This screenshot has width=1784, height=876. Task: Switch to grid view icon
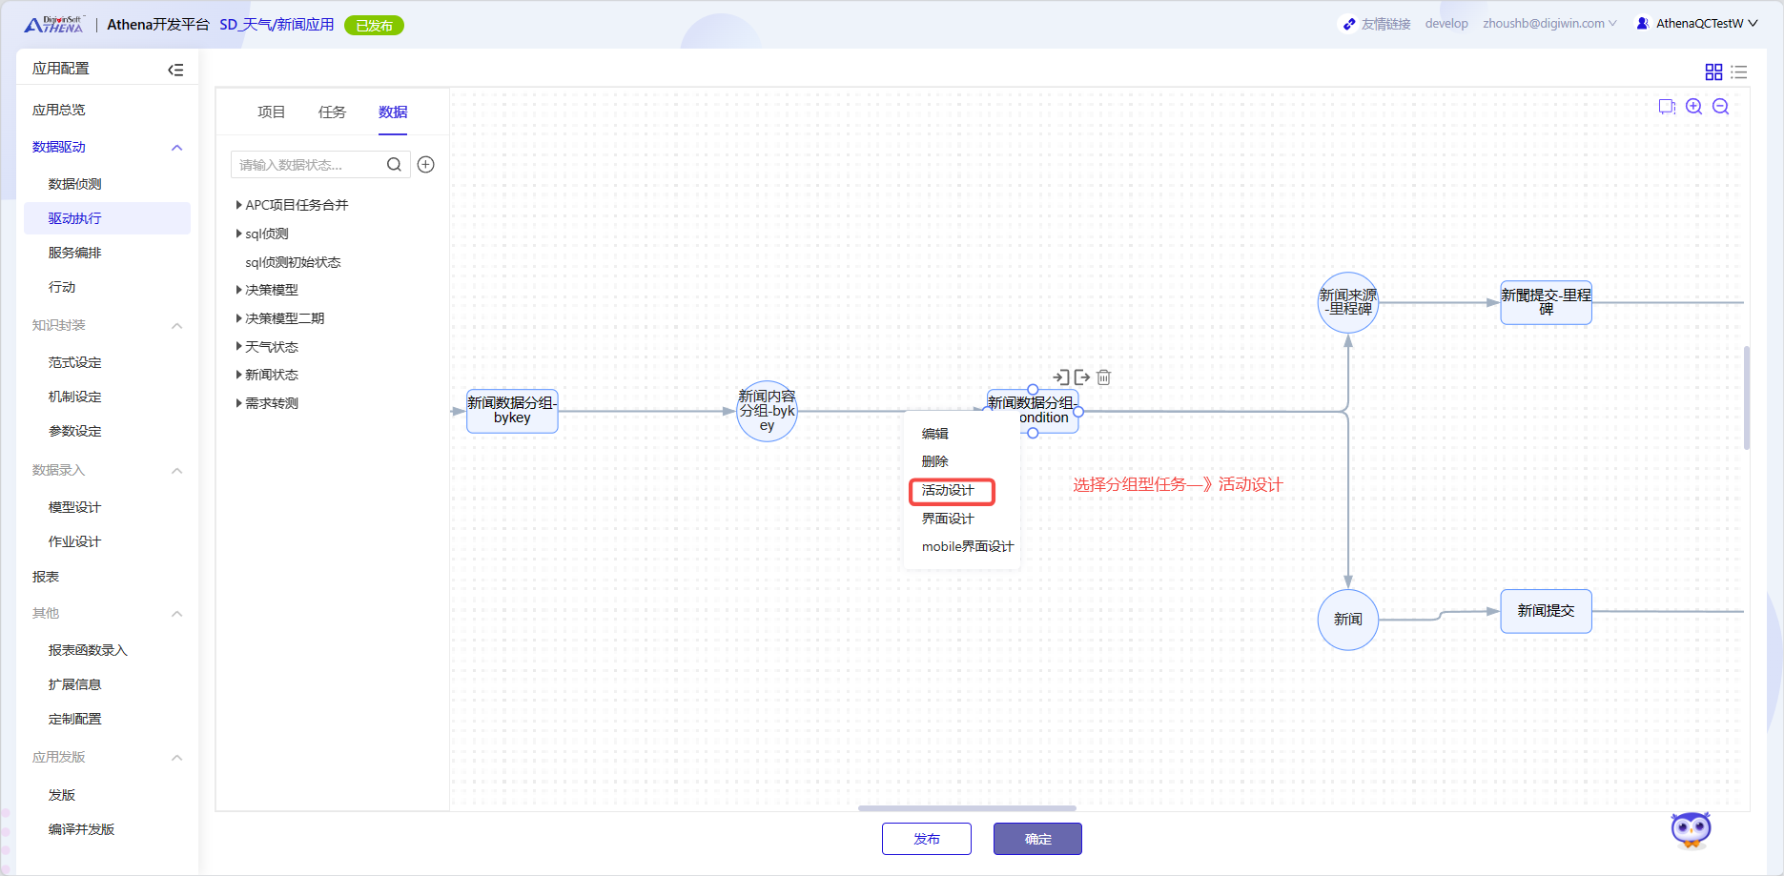1713,71
